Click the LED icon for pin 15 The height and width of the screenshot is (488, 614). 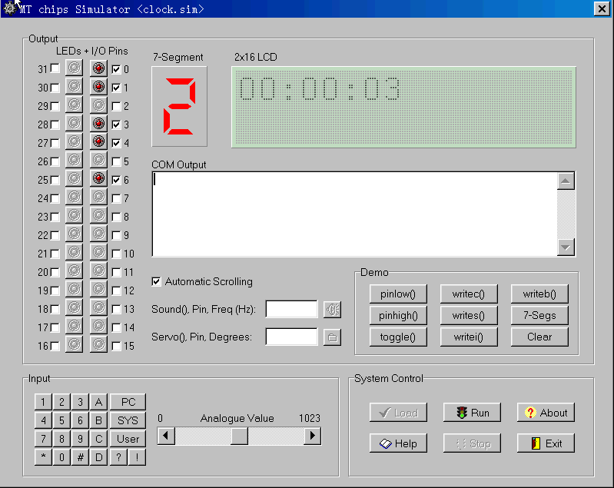(x=98, y=345)
